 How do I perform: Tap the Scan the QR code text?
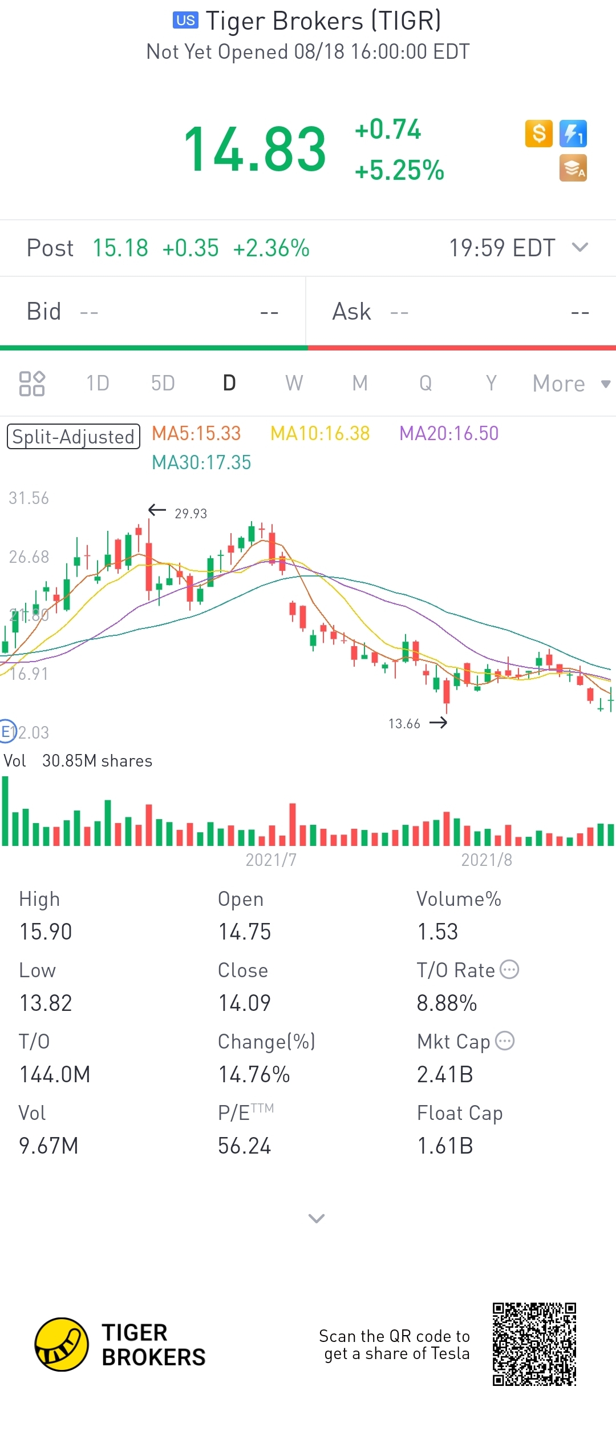tap(395, 1345)
